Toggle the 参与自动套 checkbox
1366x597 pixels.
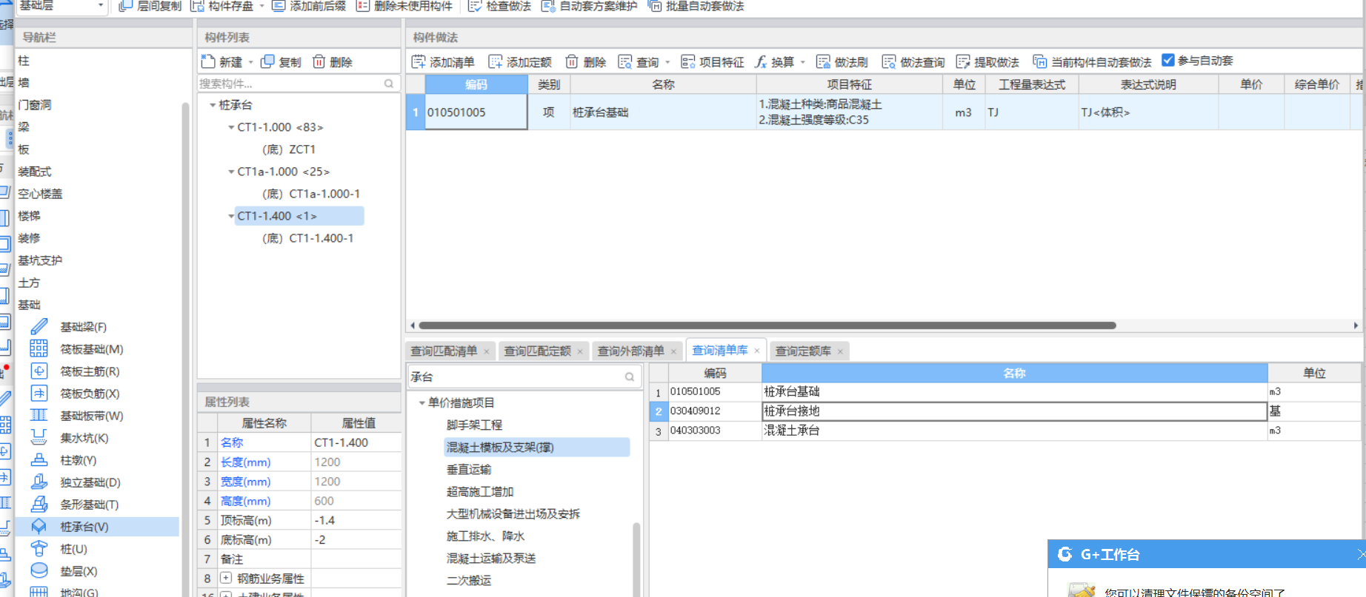[x=1168, y=61]
